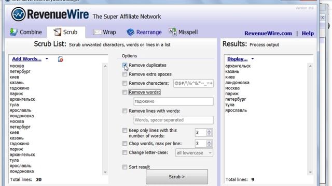Click the Remove words label

(x=144, y=92)
